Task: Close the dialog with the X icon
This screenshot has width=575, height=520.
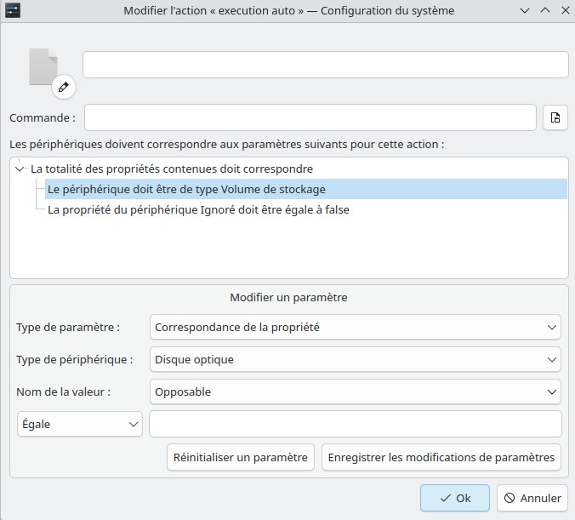Action: point(566,11)
